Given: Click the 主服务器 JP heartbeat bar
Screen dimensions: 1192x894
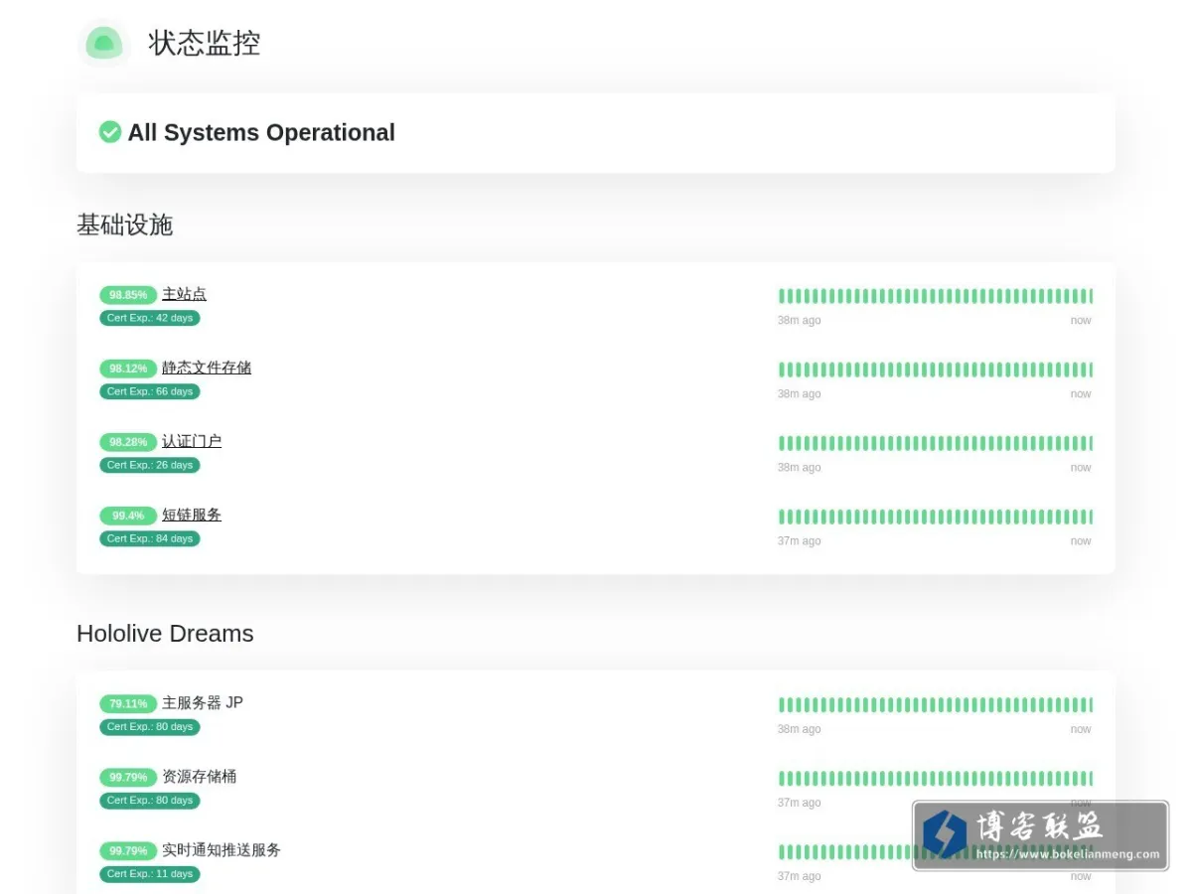Looking at the screenshot, I should click(x=935, y=705).
